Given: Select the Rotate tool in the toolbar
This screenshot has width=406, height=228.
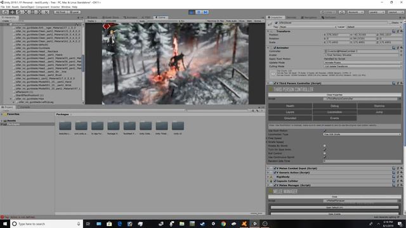Looking at the screenshot, I should click(x=19, y=12).
